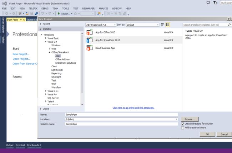The width and height of the screenshot is (232, 153).
Task: Switch templates to medium list view
Action: [168, 25]
